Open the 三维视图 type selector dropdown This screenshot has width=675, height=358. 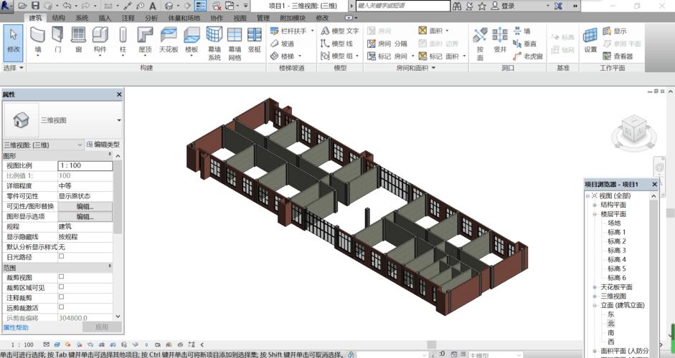pyautogui.click(x=119, y=120)
